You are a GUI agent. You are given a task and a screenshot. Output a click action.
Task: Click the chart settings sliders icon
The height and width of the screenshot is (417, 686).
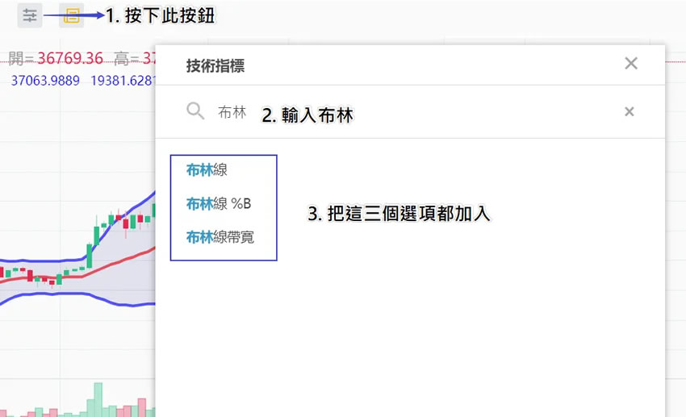tap(30, 15)
